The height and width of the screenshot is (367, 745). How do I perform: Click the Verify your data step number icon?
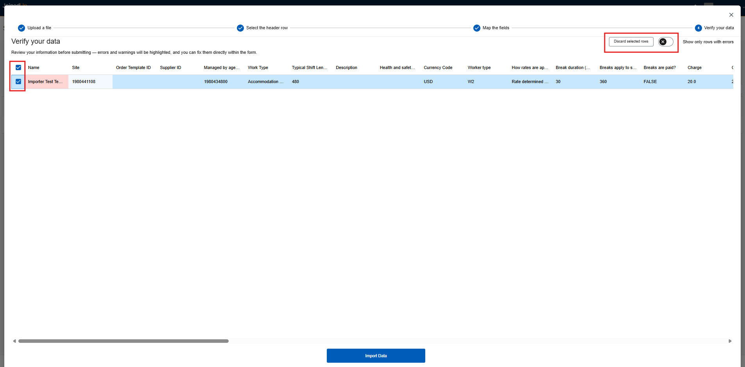[x=698, y=28]
